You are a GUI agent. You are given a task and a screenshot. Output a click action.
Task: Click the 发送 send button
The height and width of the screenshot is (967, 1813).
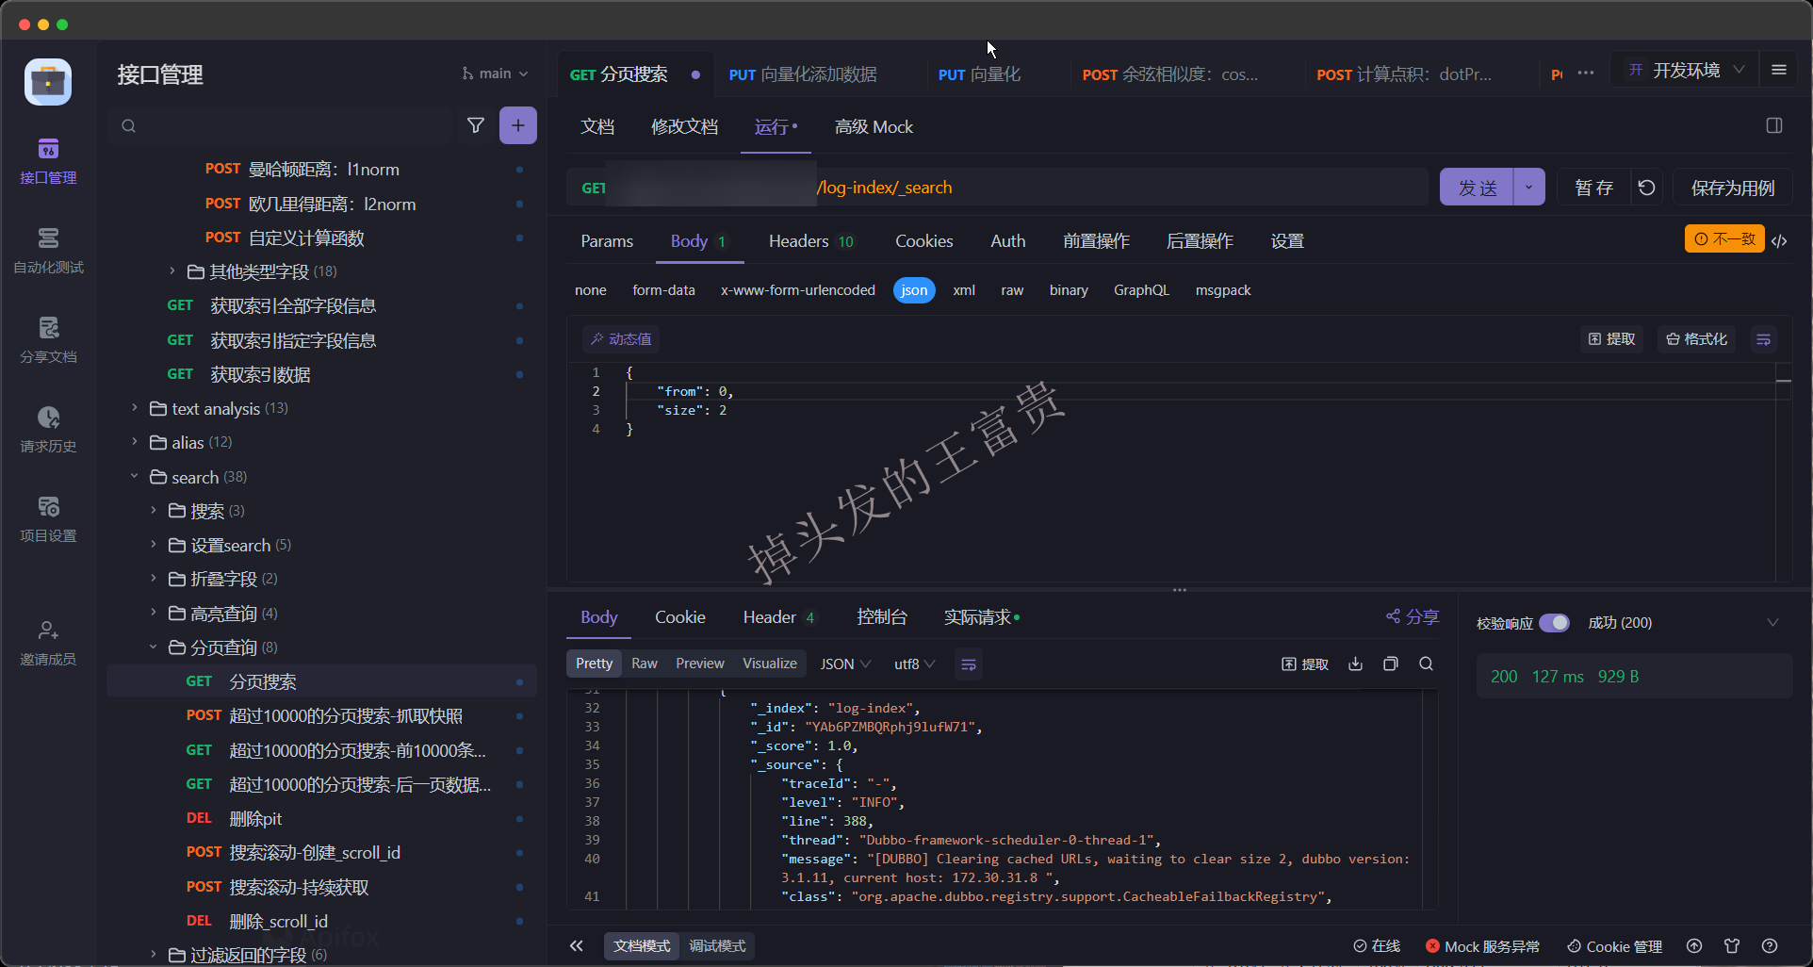(x=1477, y=188)
